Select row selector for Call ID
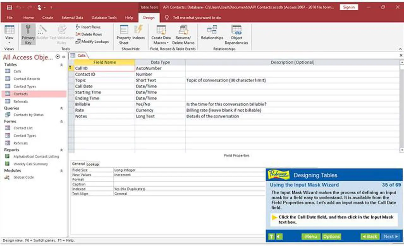404x246 pixels. (x=71, y=68)
